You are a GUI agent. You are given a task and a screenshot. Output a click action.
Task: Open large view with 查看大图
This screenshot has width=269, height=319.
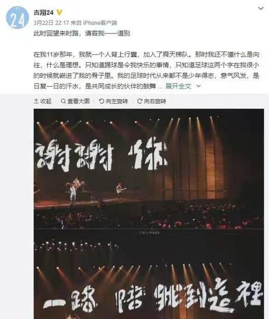click(75, 101)
